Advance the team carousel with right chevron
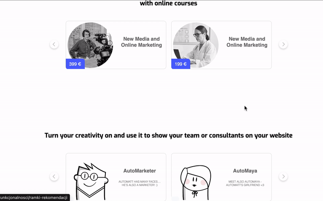The height and width of the screenshot is (201, 323). [x=283, y=177]
